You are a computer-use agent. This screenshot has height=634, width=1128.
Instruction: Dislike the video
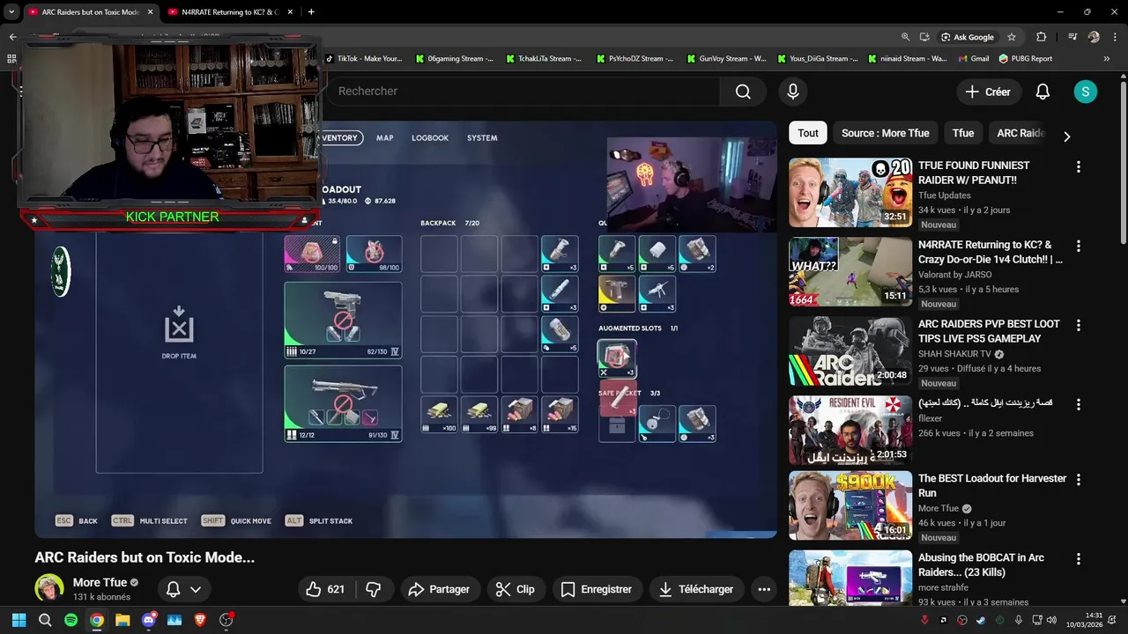tap(374, 589)
